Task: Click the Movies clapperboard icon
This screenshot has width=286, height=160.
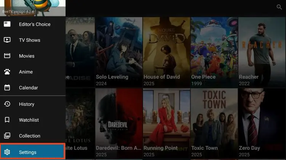Action: click(7, 56)
